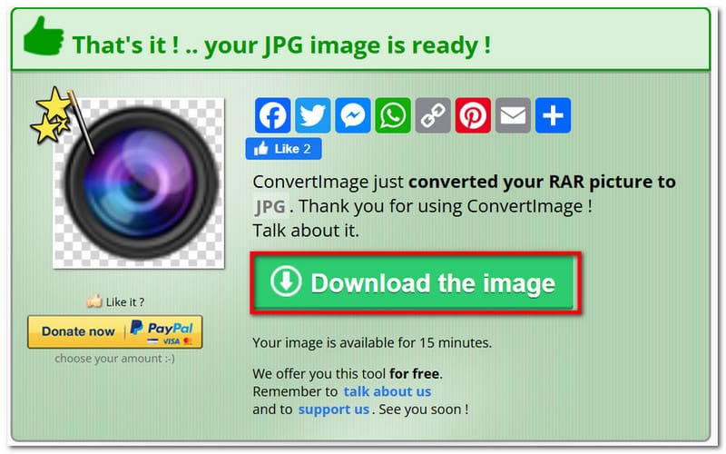Click Donate now PayPal button
Viewport: 726px width, 454px height.
pos(115,331)
